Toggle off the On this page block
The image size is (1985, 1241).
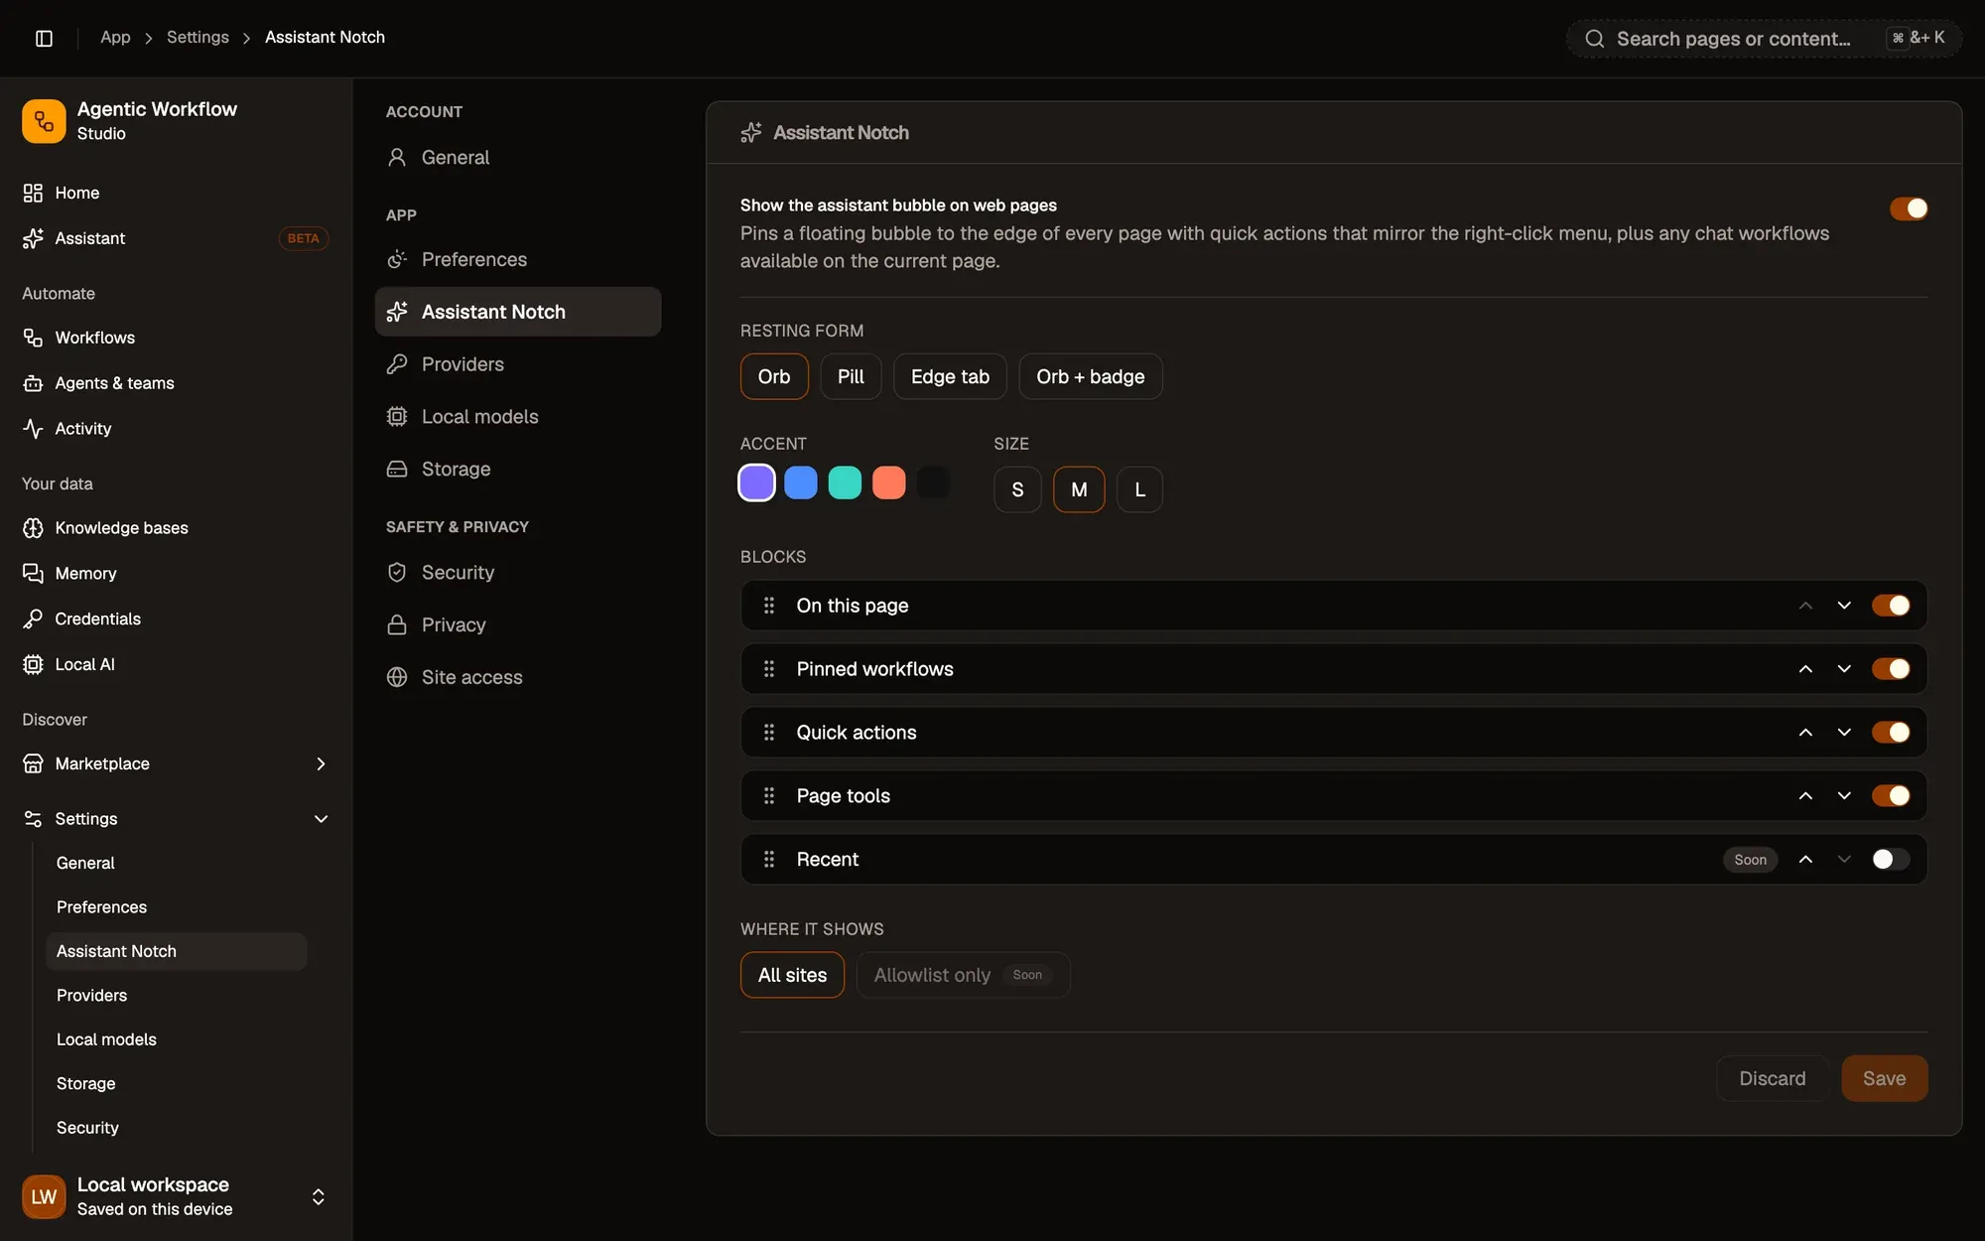click(x=1891, y=606)
